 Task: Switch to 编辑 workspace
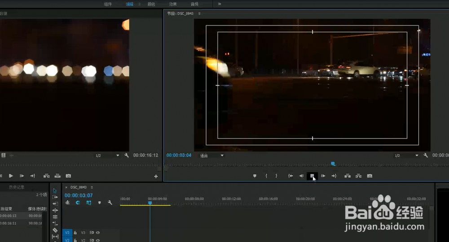(x=129, y=4)
